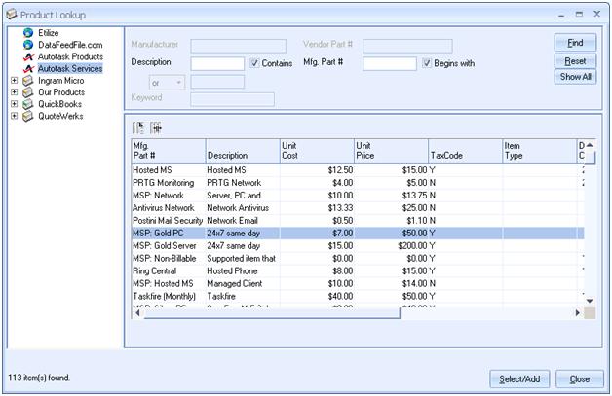Screen dimensions: 612x396
Task: Expand the QuoteWerks tree node
Action: click(x=14, y=115)
